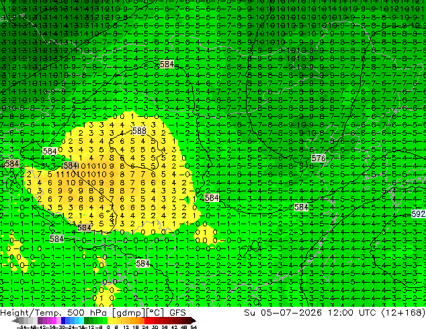Screen dimensions: 426x329
Task: Click the topmost 584 contour label
Action: click(x=167, y=64)
